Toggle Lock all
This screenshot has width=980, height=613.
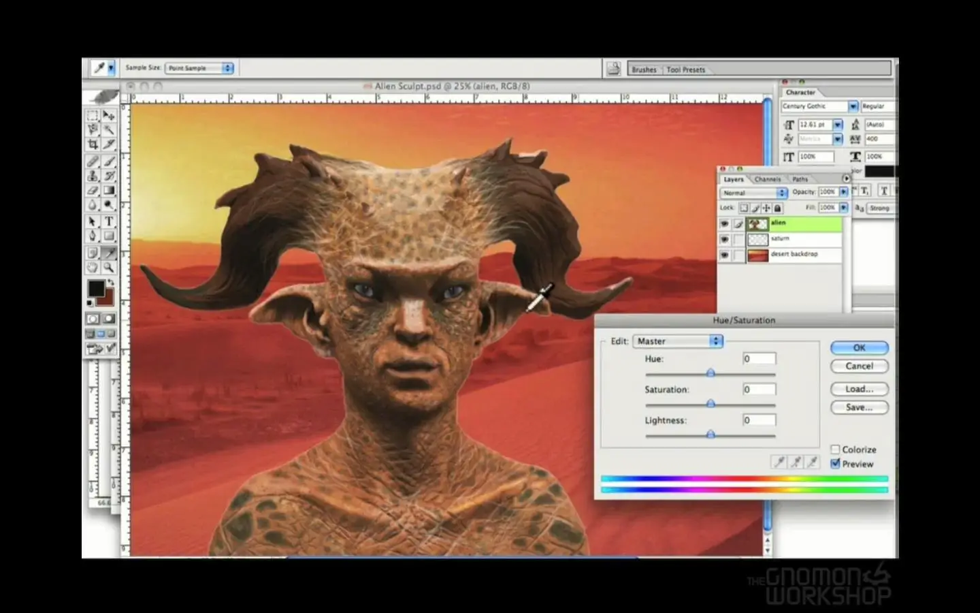pyautogui.click(x=777, y=208)
